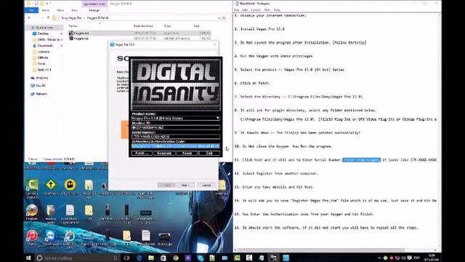Click Cancel in the Vegas Pro dialog
The image size is (465, 262).
(206, 185)
